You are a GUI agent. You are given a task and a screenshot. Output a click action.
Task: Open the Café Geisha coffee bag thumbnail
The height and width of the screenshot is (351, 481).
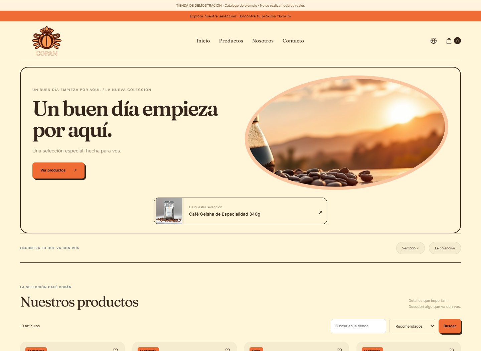coord(169,211)
